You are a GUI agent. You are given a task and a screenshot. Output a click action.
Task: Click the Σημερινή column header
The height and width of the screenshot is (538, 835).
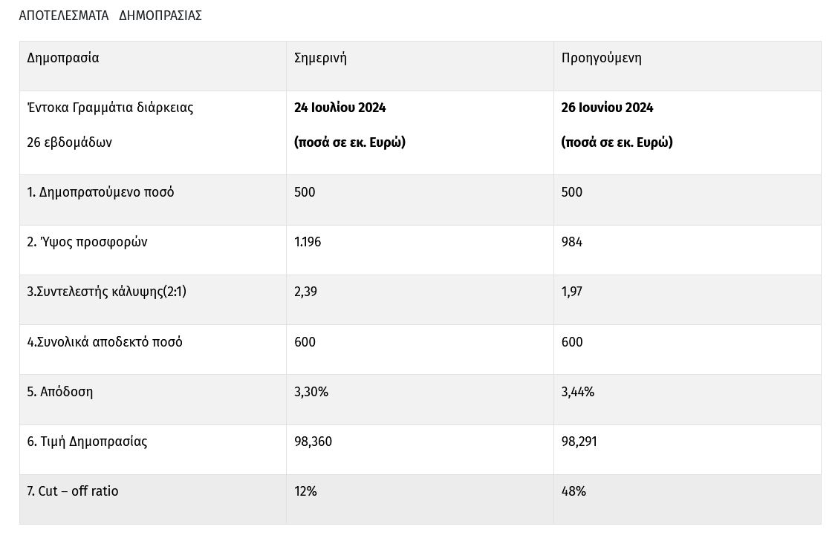[320, 58]
